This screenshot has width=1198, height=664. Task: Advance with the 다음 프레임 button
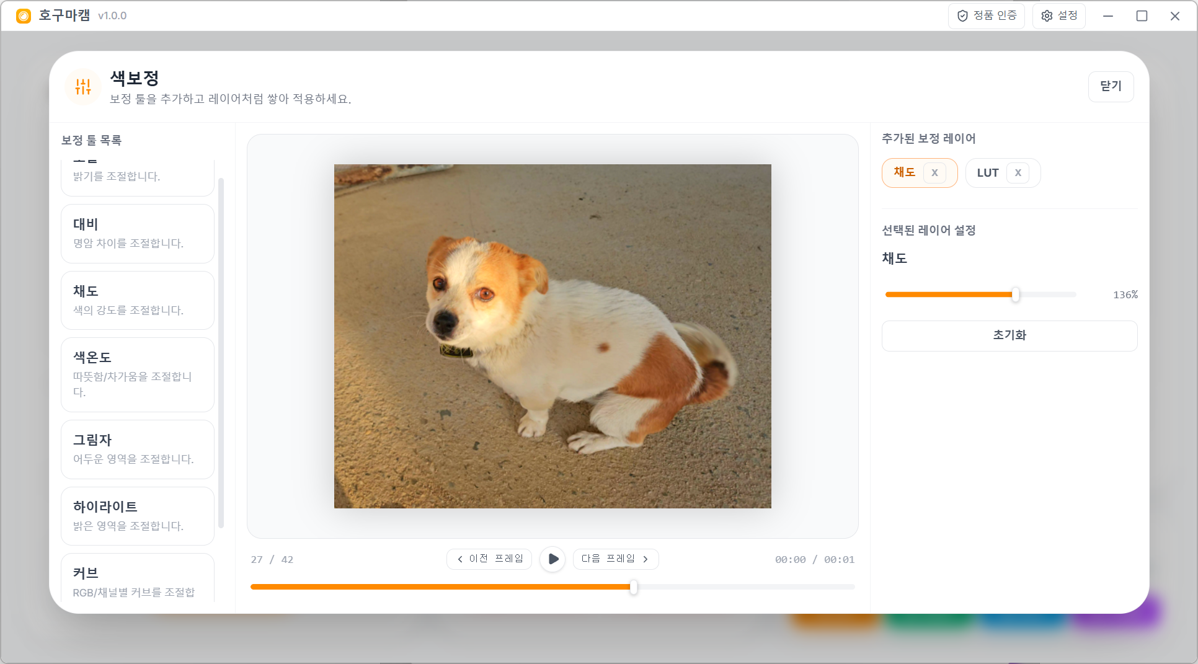tap(615, 559)
